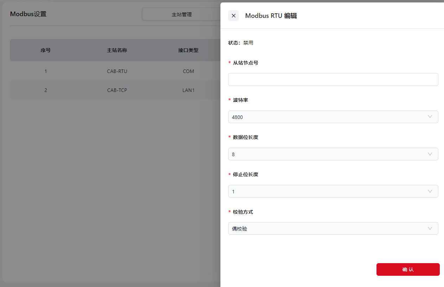Viewport: 444px width, 287px height.
Task: Click the Modbus RTU 编辑 panel title
Action: click(x=271, y=16)
